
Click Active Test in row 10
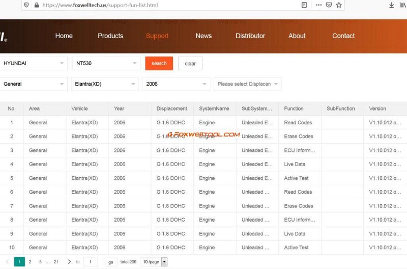[296, 248]
